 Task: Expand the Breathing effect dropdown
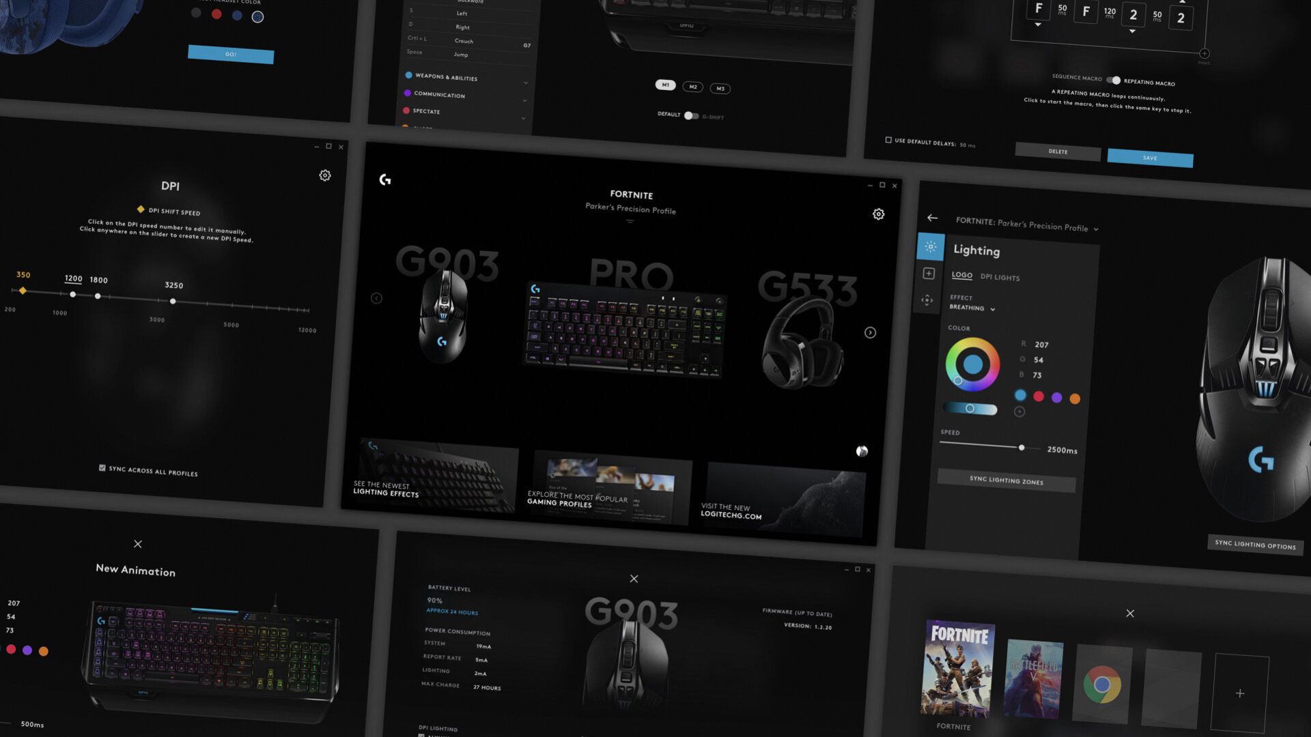[x=992, y=309]
